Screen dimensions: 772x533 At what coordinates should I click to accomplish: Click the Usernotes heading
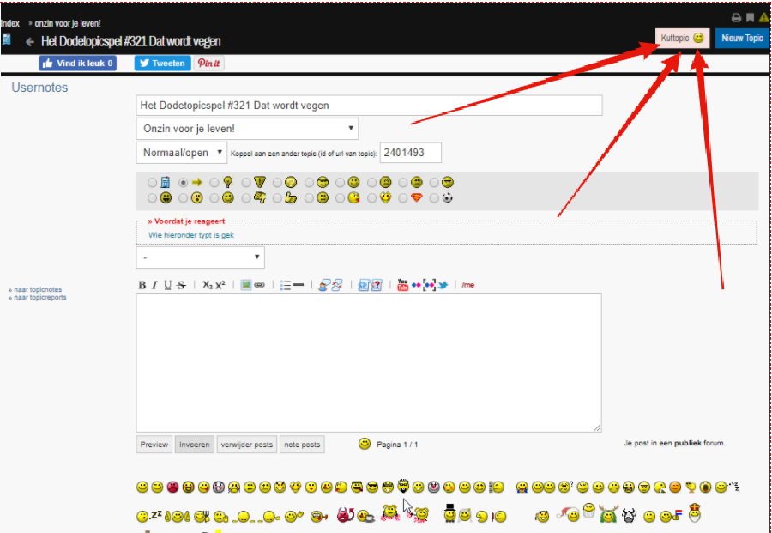coord(39,88)
